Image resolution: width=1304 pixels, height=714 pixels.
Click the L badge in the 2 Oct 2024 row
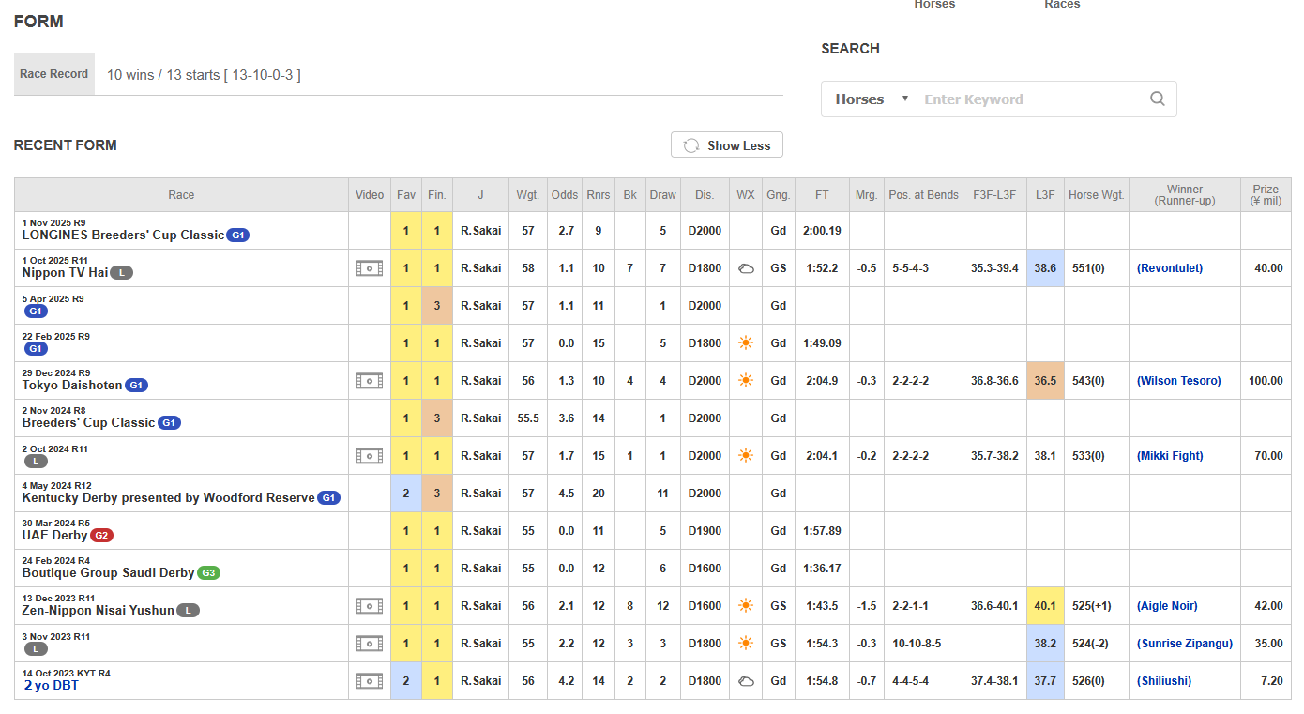pyautogui.click(x=36, y=461)
